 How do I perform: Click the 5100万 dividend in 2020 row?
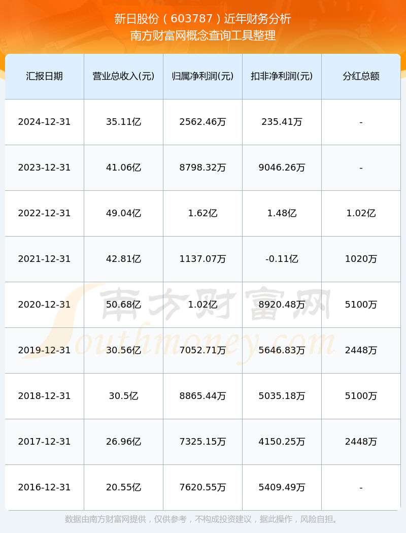361,305
